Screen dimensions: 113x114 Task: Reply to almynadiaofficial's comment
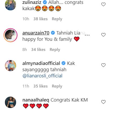pyautogui.click(x=57, y=86)
